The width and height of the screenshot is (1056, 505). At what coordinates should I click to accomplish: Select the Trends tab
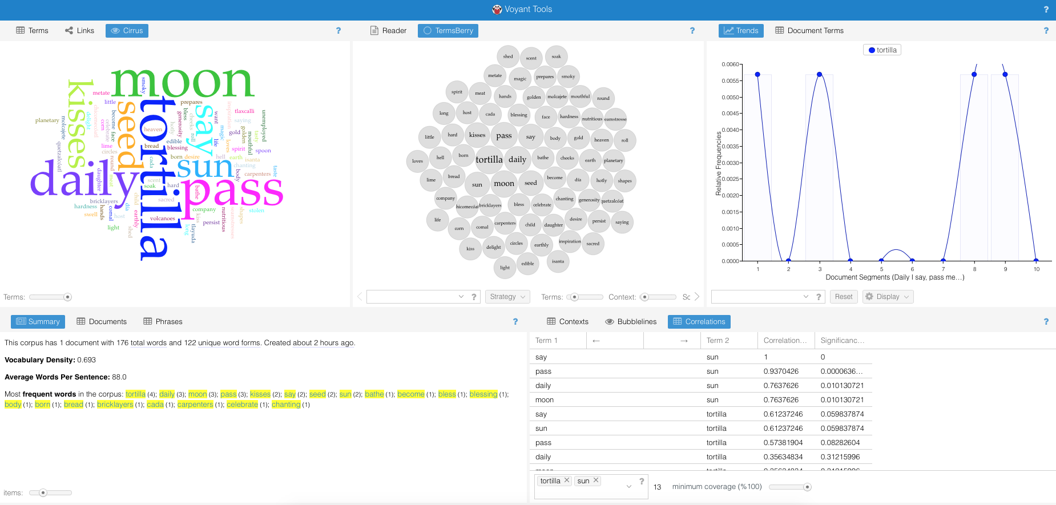tap(741, 31)
